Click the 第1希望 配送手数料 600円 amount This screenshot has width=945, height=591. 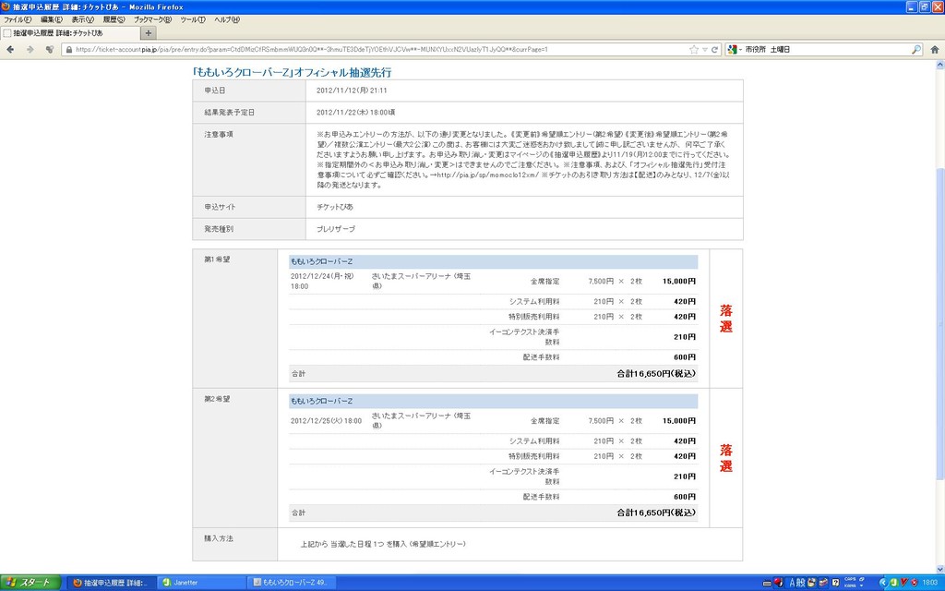pyautogui.click(x=685, y=357)
